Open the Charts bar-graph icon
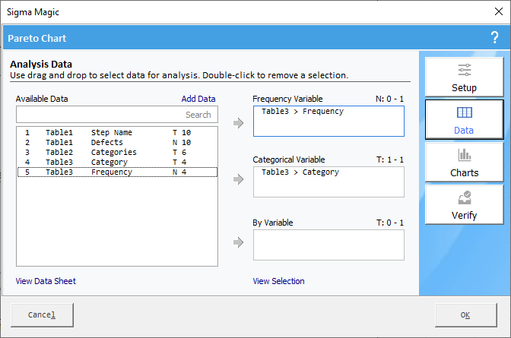The image size is (511, 338). pos(464,155)
